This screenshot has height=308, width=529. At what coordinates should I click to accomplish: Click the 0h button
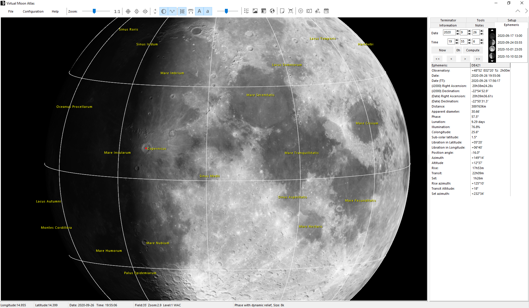[x=458, y=50]
